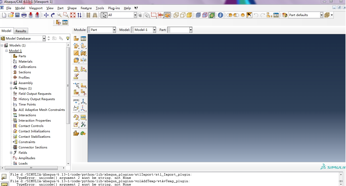Open the Part Manager icon

(83, 39)
